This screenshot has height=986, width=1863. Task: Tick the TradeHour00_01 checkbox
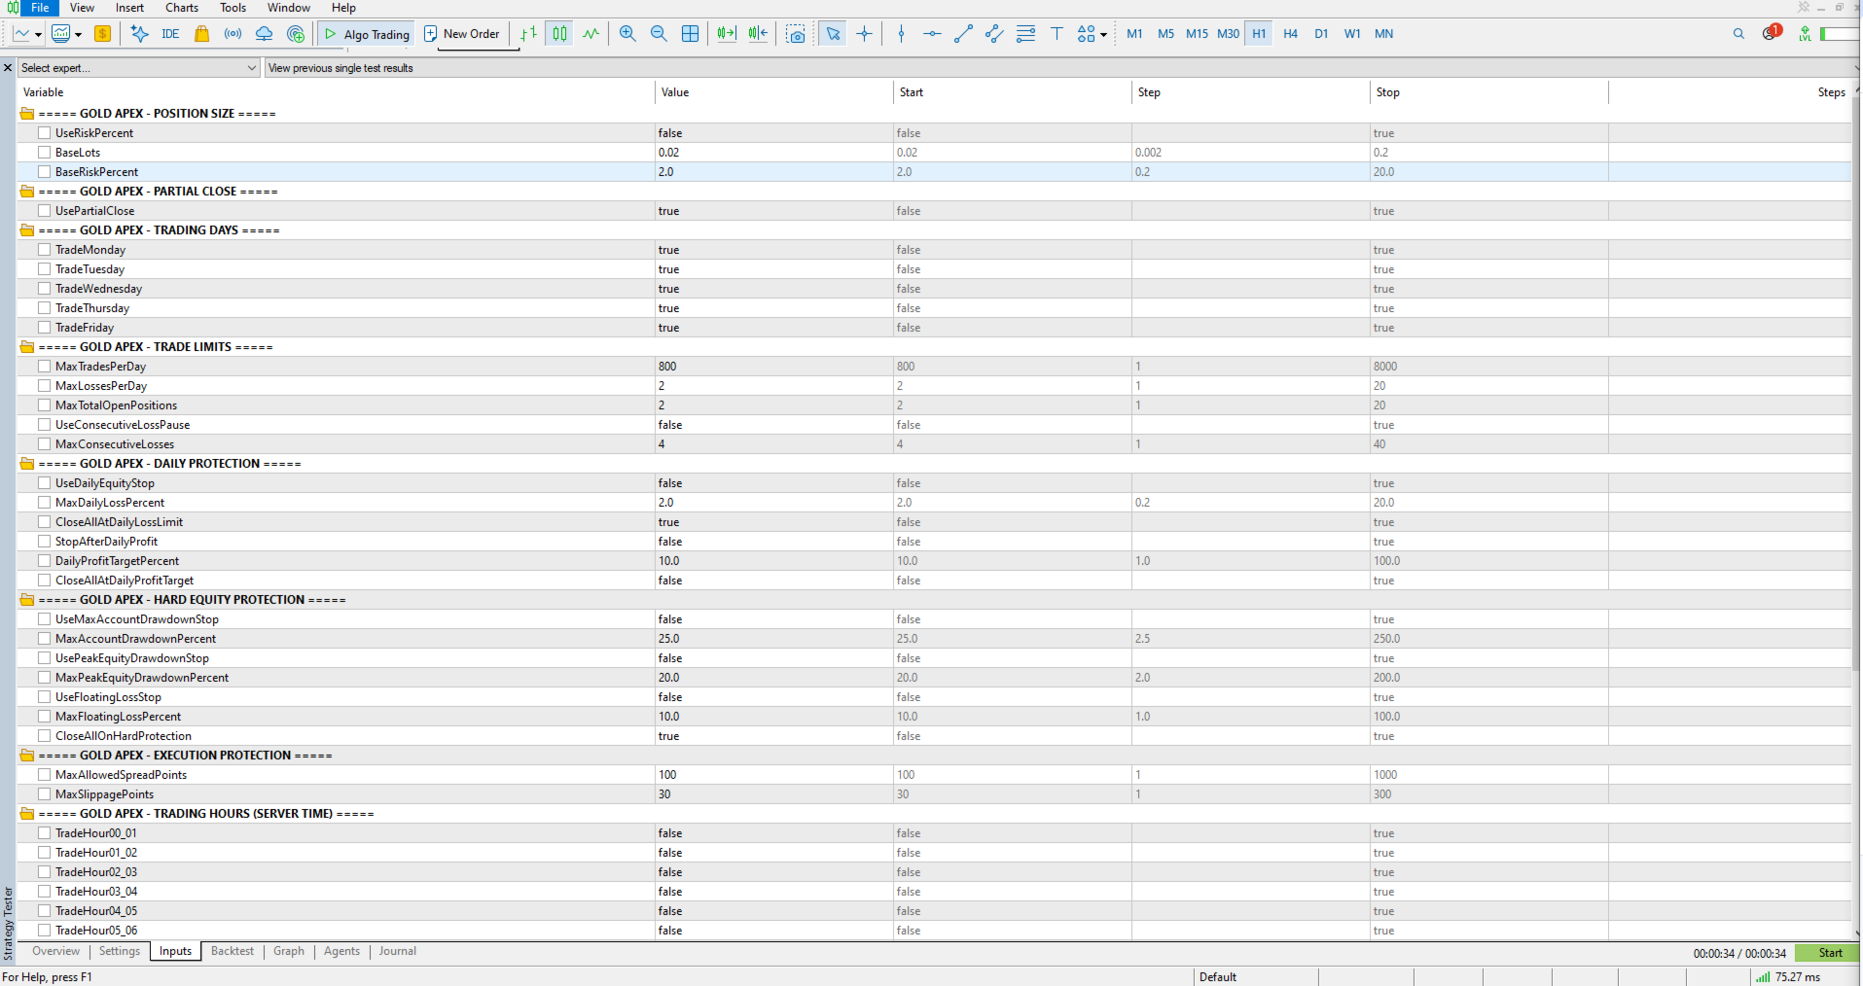tap(44, 833)
